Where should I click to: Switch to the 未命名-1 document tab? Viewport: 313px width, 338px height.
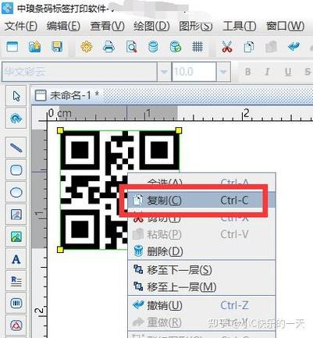68,95
